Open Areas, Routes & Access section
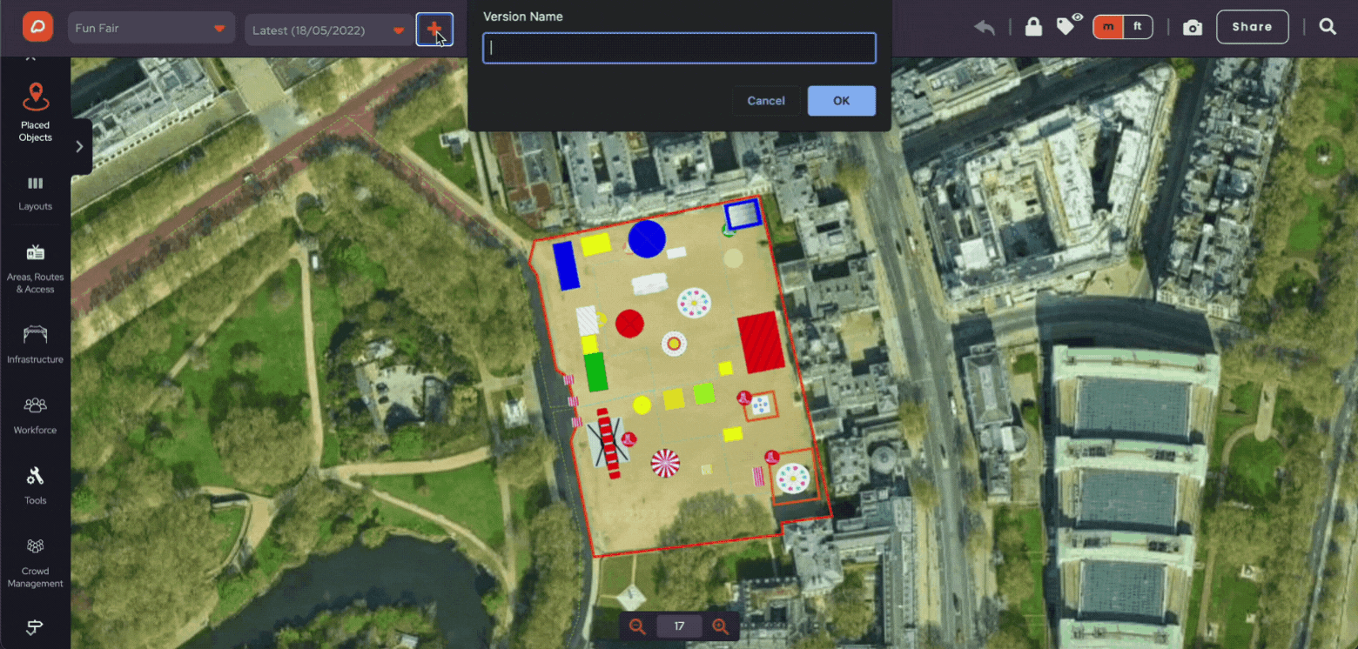This screenshot has height=649, width=1358. coord(36,268)
